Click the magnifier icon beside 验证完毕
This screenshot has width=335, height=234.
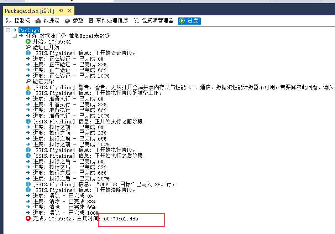[28, 81]
